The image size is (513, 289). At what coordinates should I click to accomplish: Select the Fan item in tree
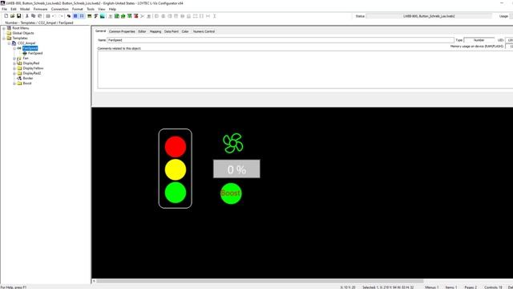(26, 59)
